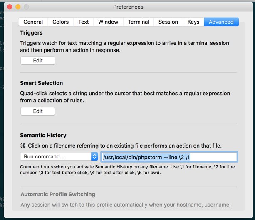Open the Run command dropdown
The width and height of the screenshot is (255, 220).
59,156
